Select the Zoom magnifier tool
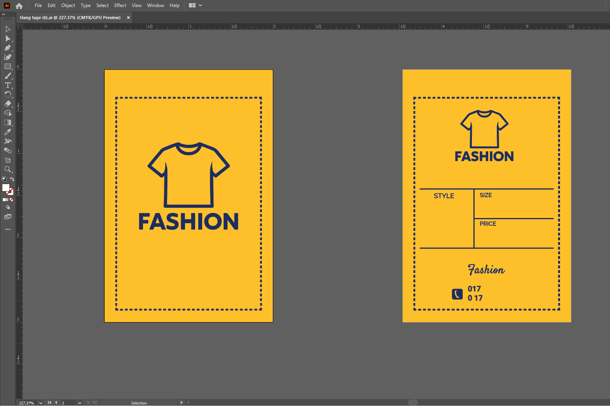Viewport: 610px width, 406px height. click(7, 170)
